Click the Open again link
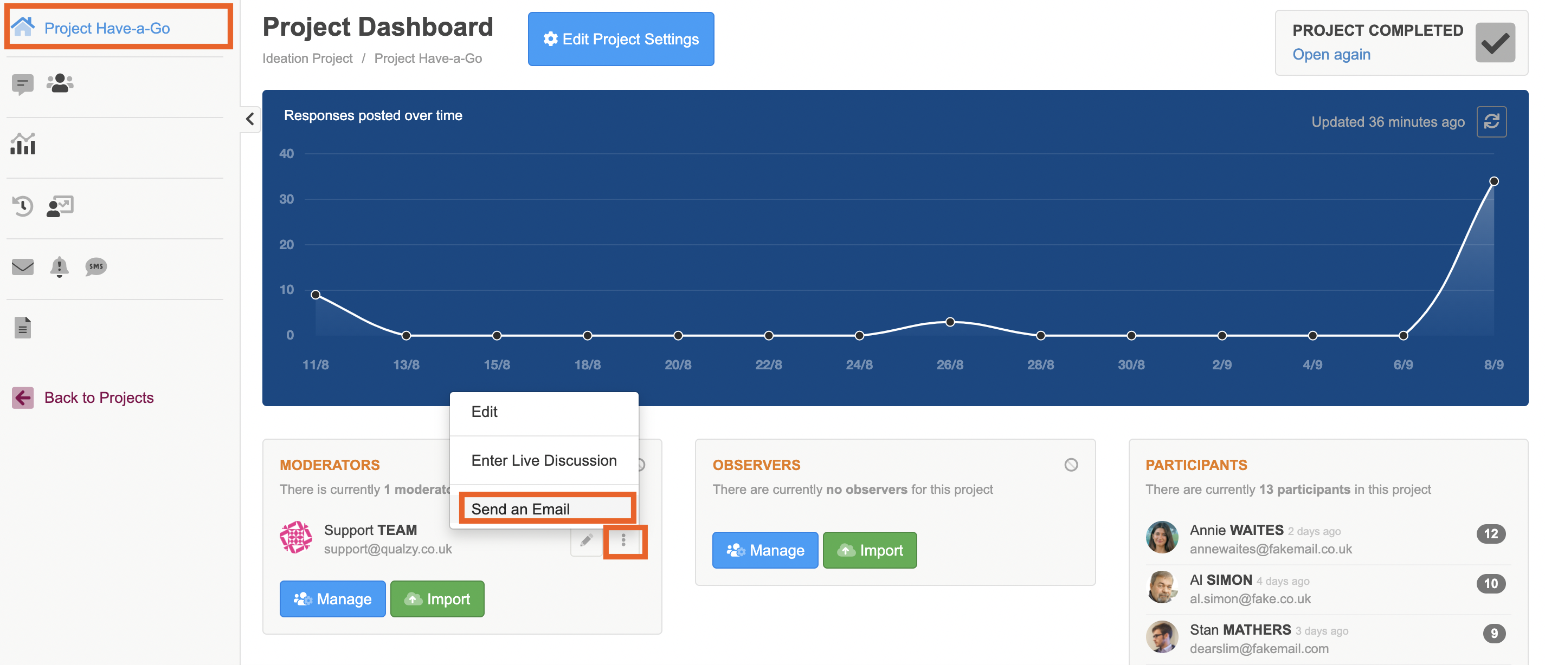Screen dimensions: 1545x665 pos(1331,55)
